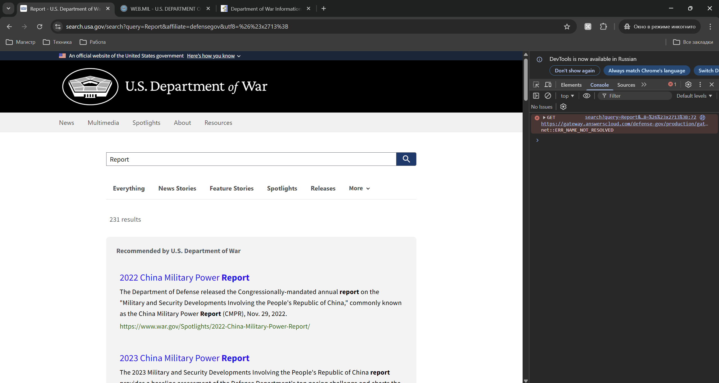Click the Pentagon logo emblem
The width and height of the screenshot is (719, 383).
click(90, 86)
